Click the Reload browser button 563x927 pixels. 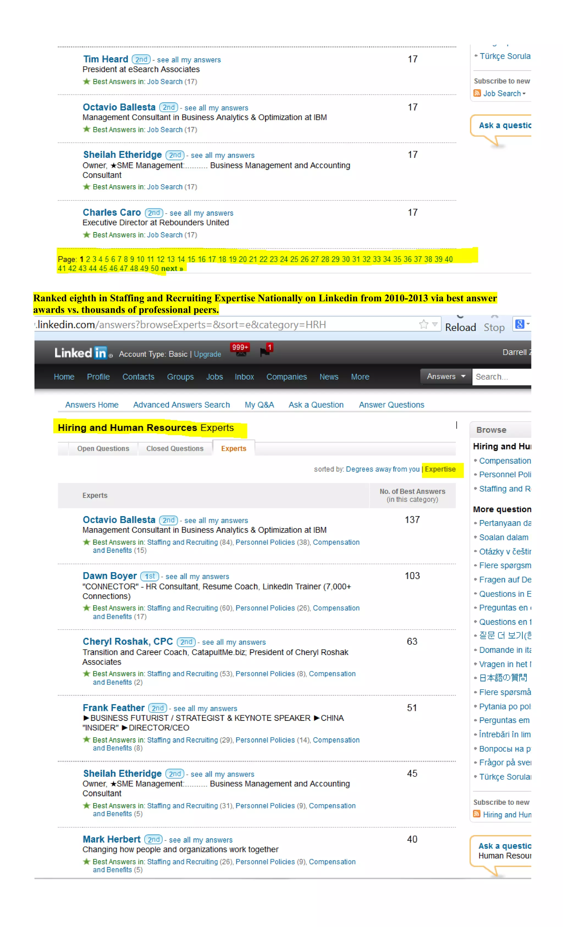click(461, 327)
